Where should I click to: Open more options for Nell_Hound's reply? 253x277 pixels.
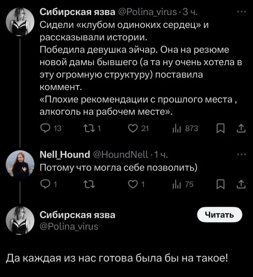click(x=240, y=154)
